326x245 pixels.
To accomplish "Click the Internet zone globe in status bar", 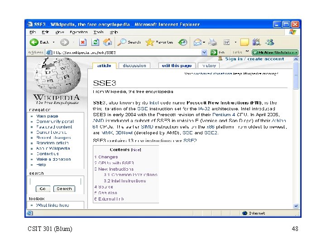I will [x=244, y=213].
